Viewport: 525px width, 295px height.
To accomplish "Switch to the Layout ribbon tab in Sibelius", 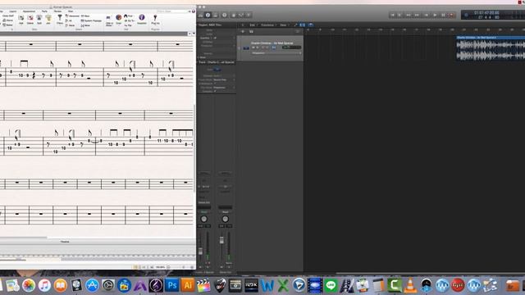I will pyautogui.click(x=13, y=11).
